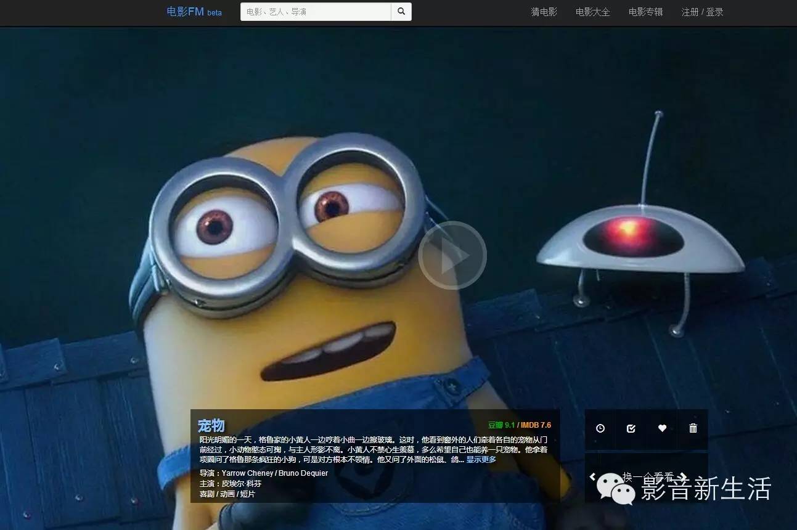This screenshot has height=530, width=797.
Task: Open the movie title 宠物
Action: [211, 425]
